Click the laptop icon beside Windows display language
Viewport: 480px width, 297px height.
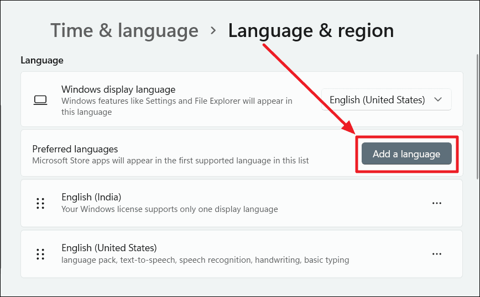click(x=40, y=100)
